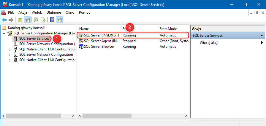Screen dimensions: 266x126
Task: Collapse the SQL Server Services actions section
Action: tap(262, 36)
